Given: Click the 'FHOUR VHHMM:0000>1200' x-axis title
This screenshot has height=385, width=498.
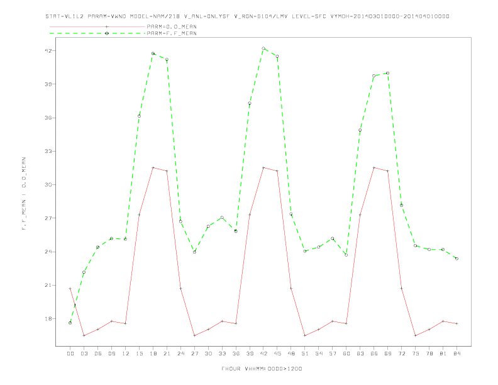Looking at the screenshot, I should click(x=262, y=369).
